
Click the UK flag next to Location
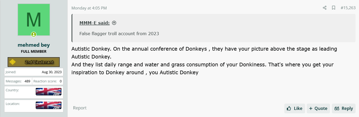(49, 105)
